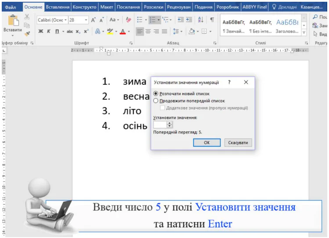Open the Calibri font name dropdown

(66, 20)
